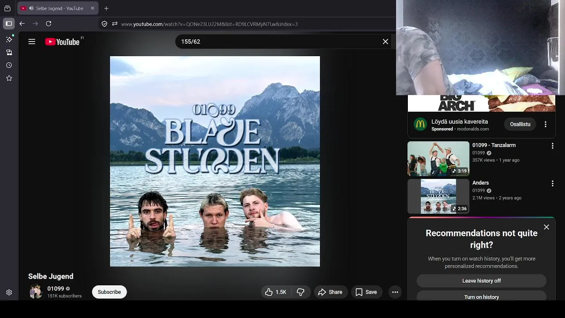This screenshot has width=565, height=318.
Task: Share the Selbe Jugend video
Action: [x=330, y=292]
